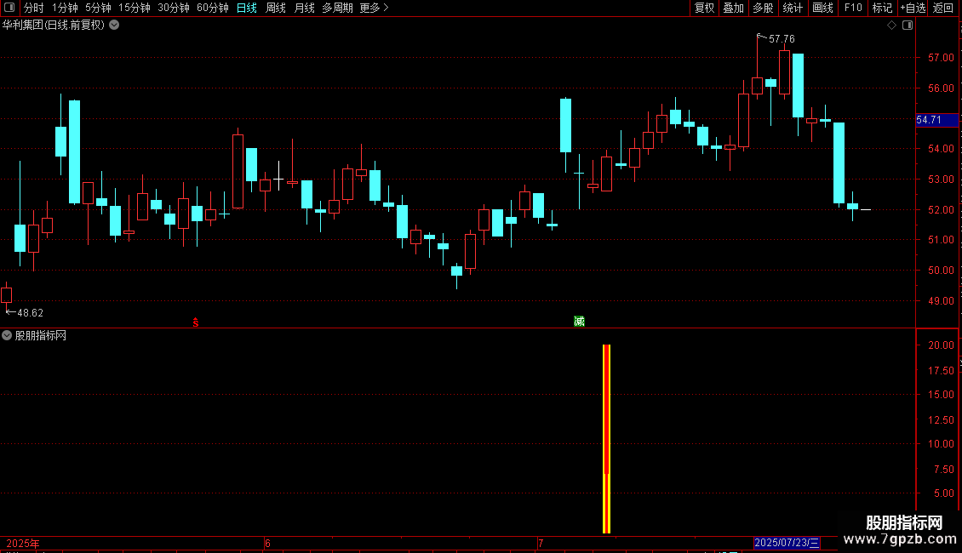Viewport: 962px width, 553px height.
Task: Click the green 减 marker on the chart
Action: click(579, 322)
